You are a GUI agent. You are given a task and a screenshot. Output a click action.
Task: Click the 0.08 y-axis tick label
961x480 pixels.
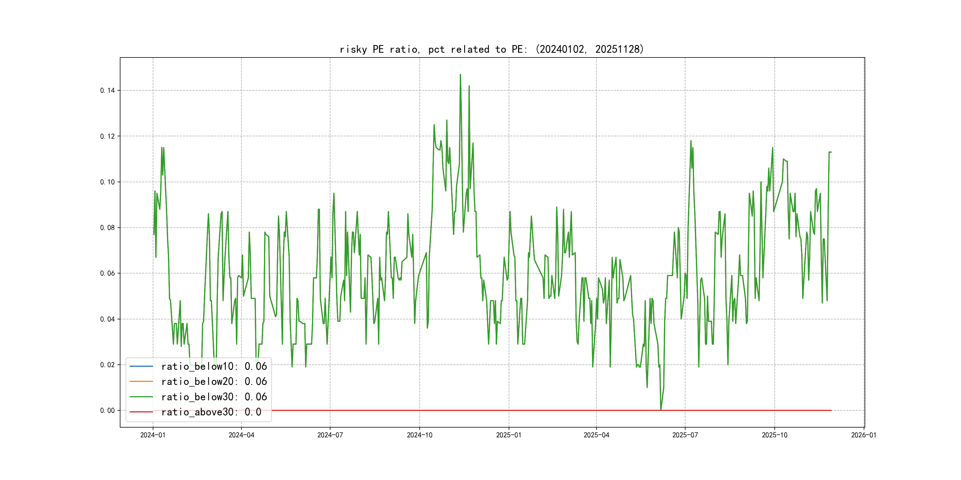[107, 228]
